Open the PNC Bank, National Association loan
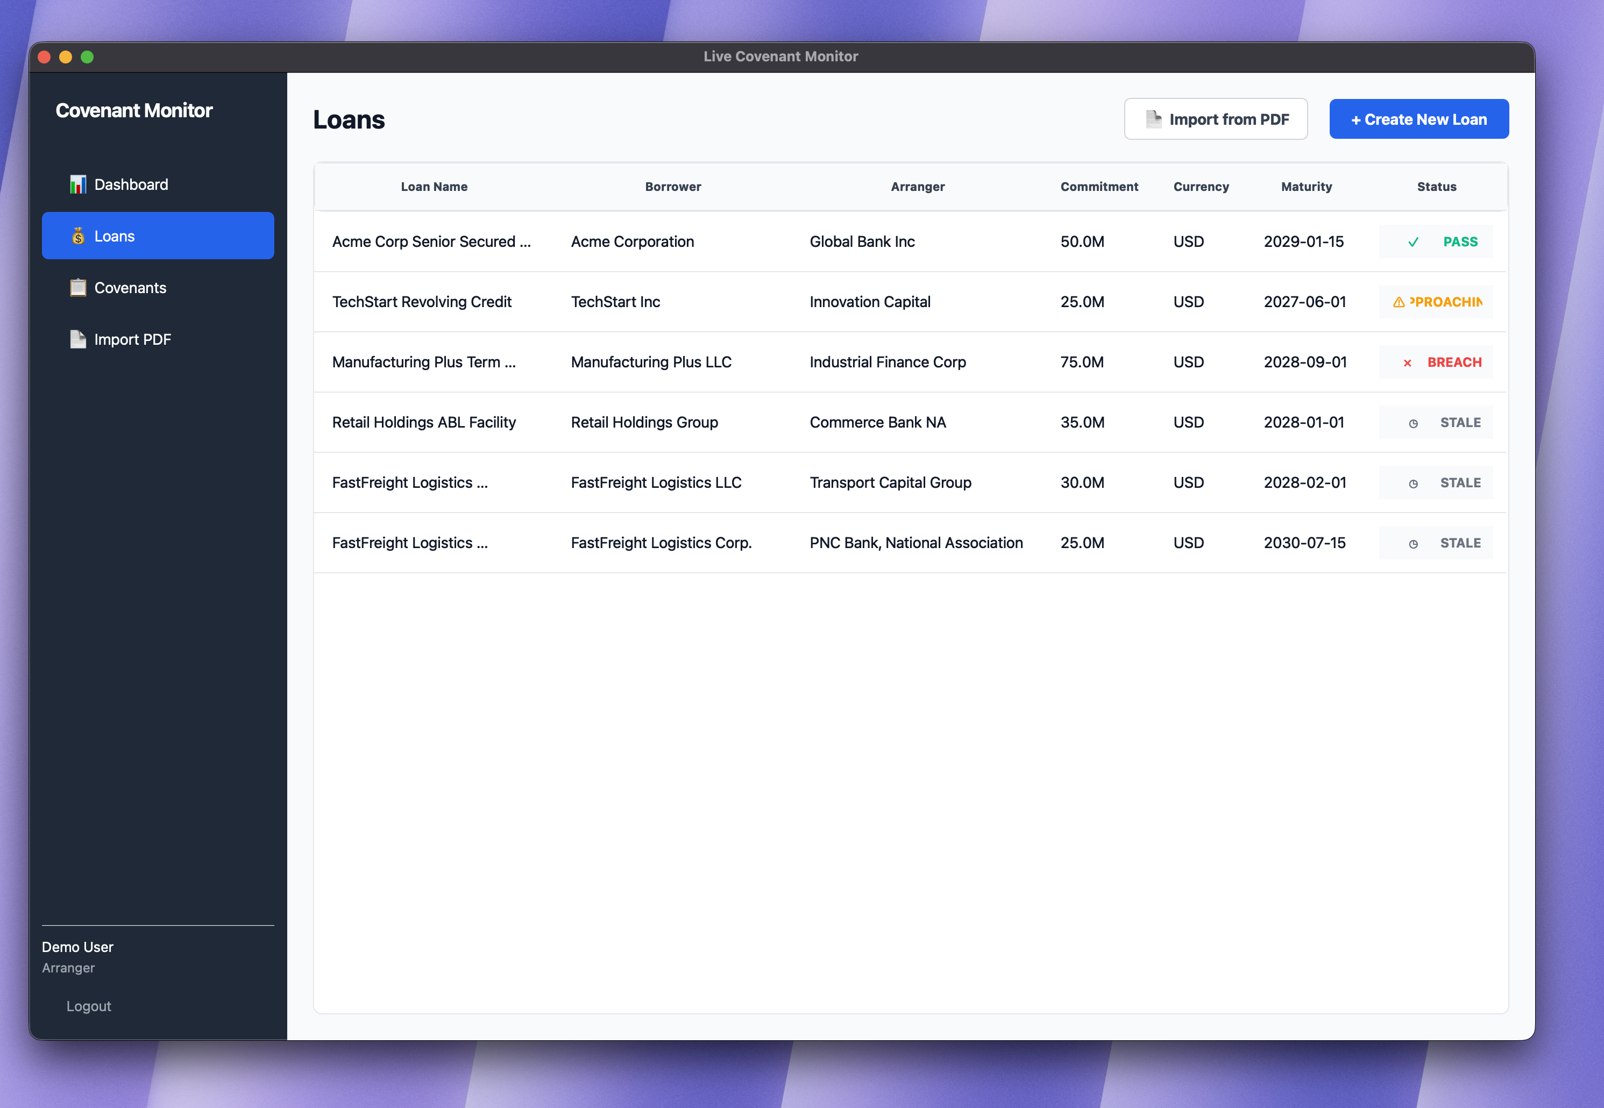 point(915,543)
